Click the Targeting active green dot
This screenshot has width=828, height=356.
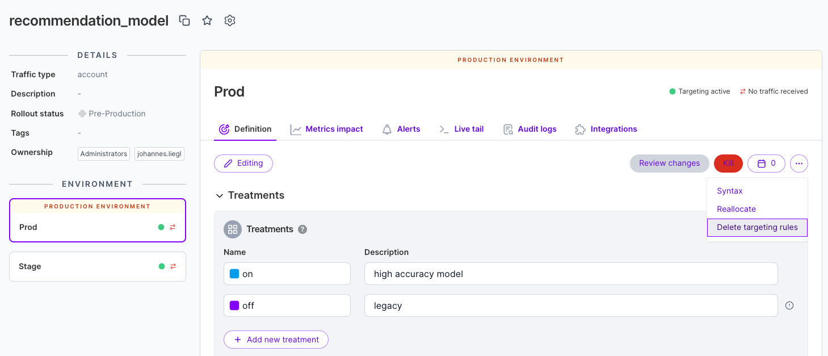(673, 91)
